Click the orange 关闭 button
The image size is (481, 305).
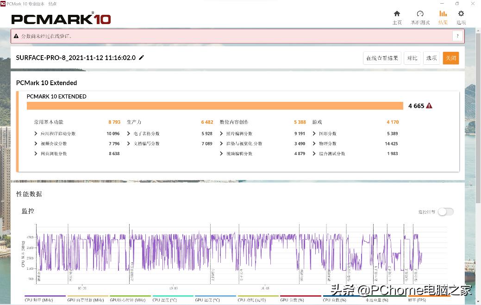click(x=451, y=58)
